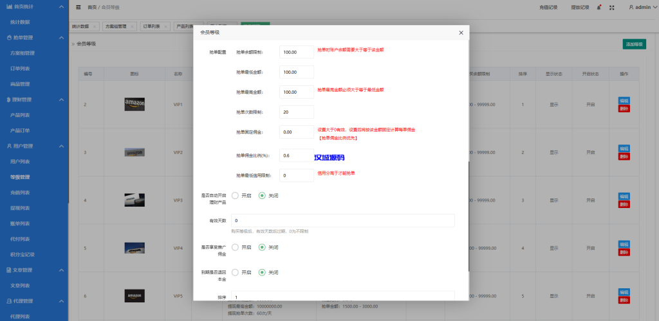Click the 充值记录 link in header
659x321 pixels.
pos(548,7)
